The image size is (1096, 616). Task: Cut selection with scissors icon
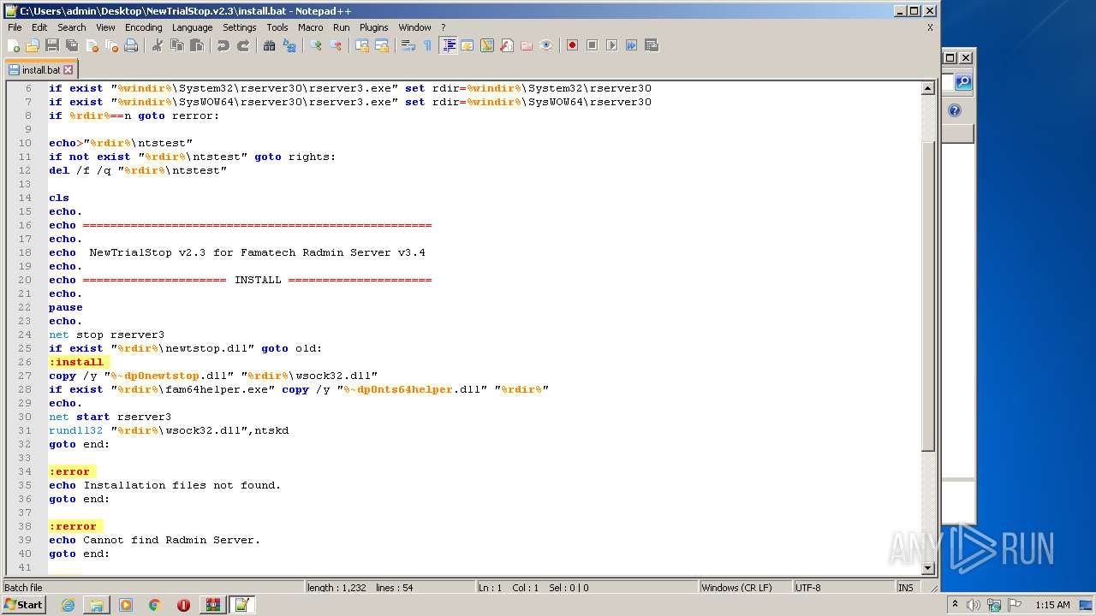[158, 45]
